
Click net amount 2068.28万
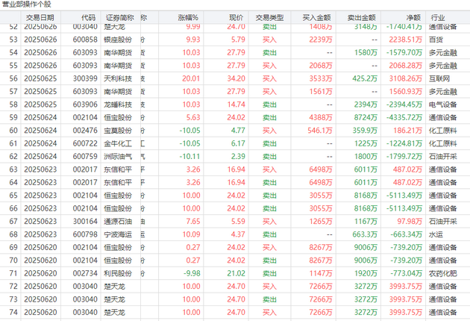[x=406, y=66]
